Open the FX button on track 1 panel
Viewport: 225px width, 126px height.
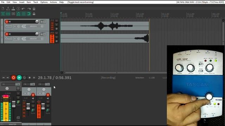[41, 22]
